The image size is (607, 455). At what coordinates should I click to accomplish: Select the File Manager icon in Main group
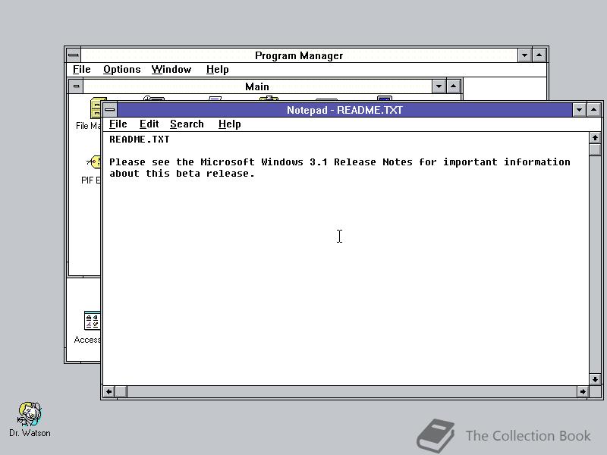click(96, 108)
